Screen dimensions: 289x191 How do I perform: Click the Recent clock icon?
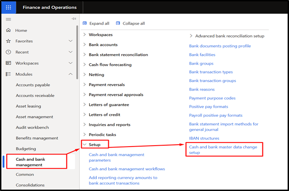coord(8,52)
